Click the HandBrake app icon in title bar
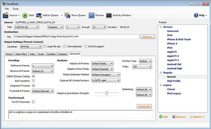The height and width of the screenshot is (129, 211). [4, 4]
